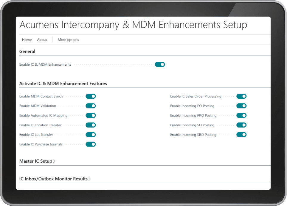Collapse the General section heading
Screen dimensions: 287x206
[x=27, y=51]
